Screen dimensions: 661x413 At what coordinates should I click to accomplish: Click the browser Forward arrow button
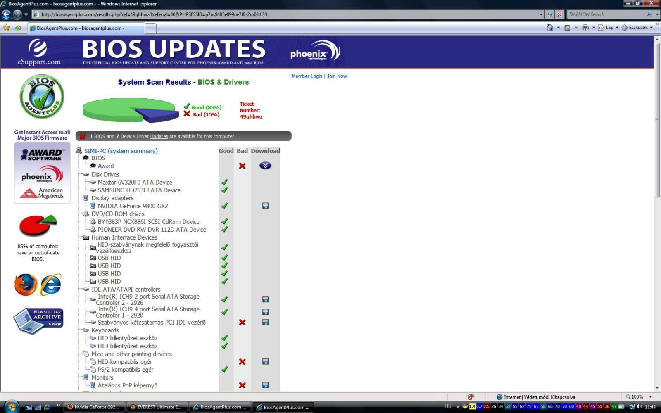point(17,14)
